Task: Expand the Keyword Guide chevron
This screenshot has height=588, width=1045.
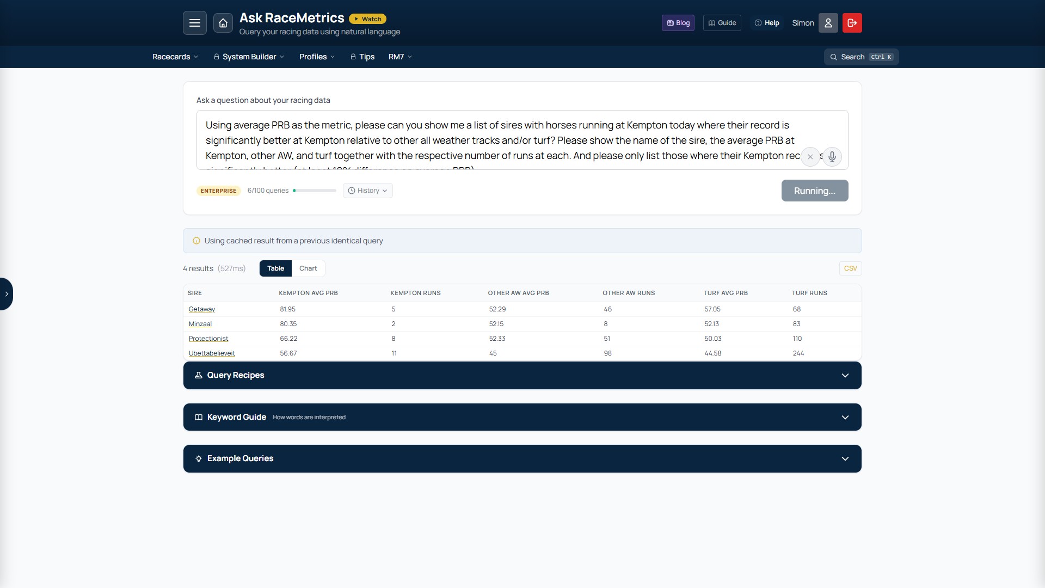Action: point(845,418)
